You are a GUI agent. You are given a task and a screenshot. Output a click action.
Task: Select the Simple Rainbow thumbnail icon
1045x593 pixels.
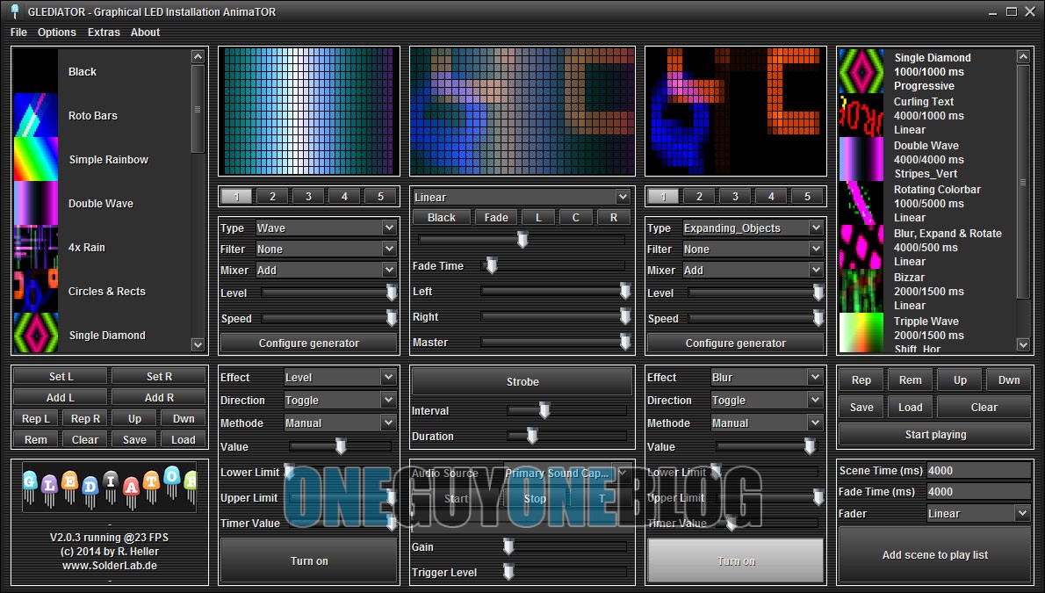(x=36, y=159)
